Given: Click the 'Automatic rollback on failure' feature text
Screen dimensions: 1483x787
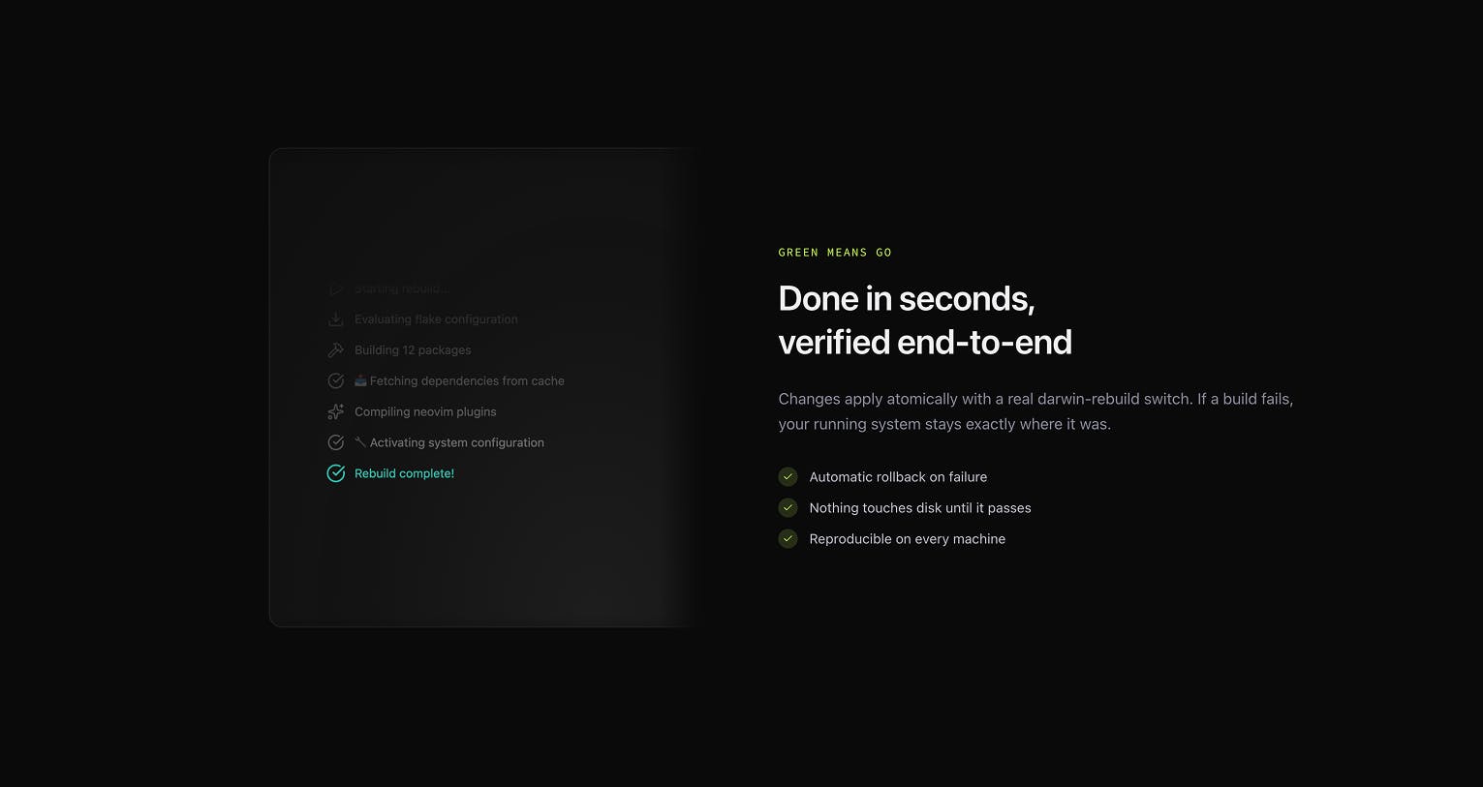Looking at the screenshot, I should point(898,477).
